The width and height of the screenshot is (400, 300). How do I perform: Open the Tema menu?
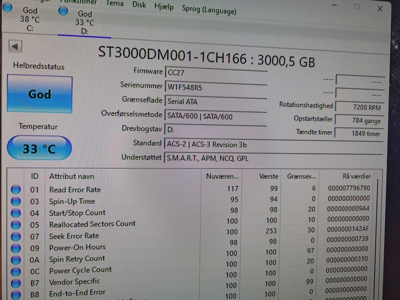[x=115, y=3]
